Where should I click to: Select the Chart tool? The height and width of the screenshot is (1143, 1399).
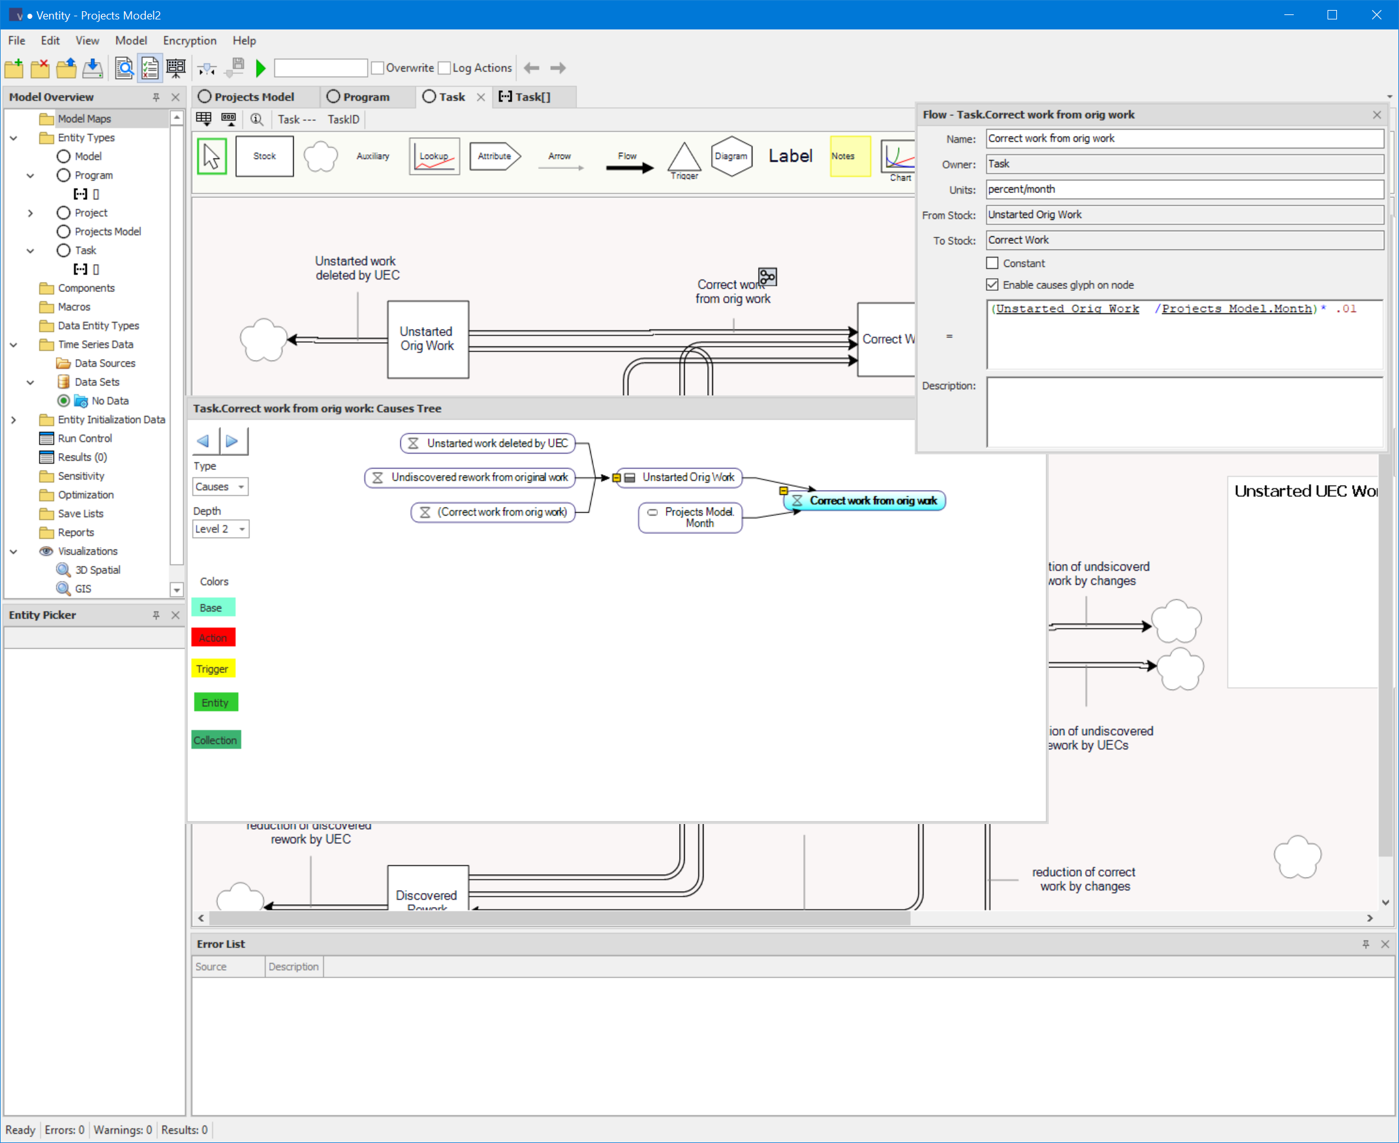[x=899, y=160]
